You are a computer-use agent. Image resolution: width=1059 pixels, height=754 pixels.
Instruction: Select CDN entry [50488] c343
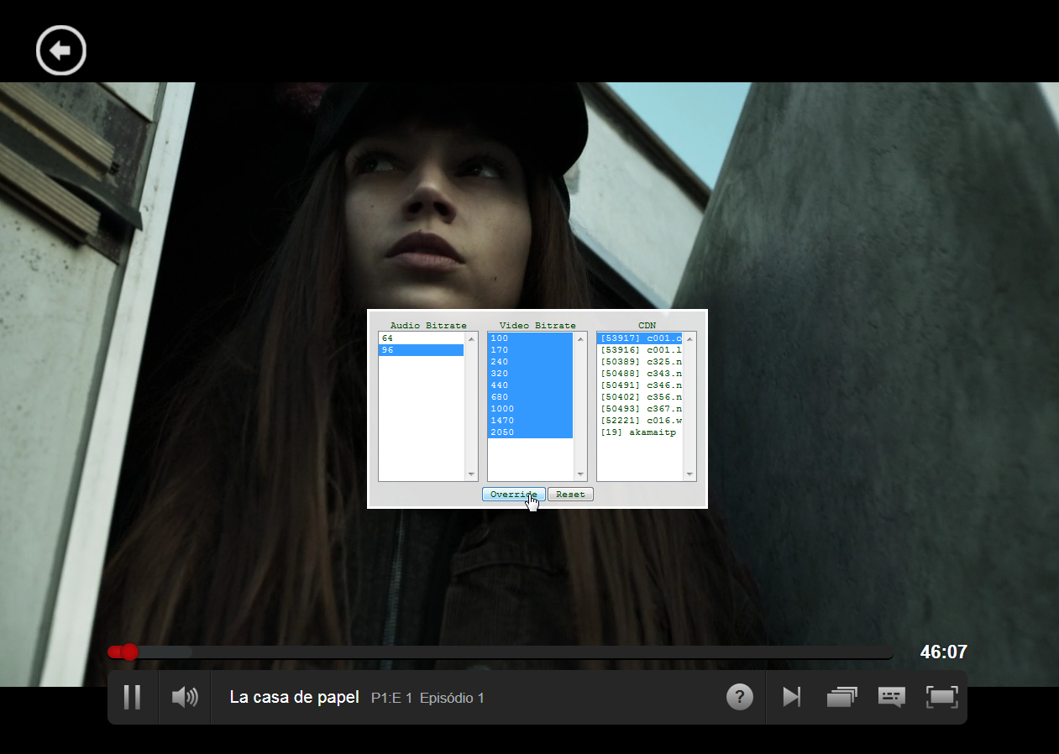pyautogui.click(x=640, y=374)
